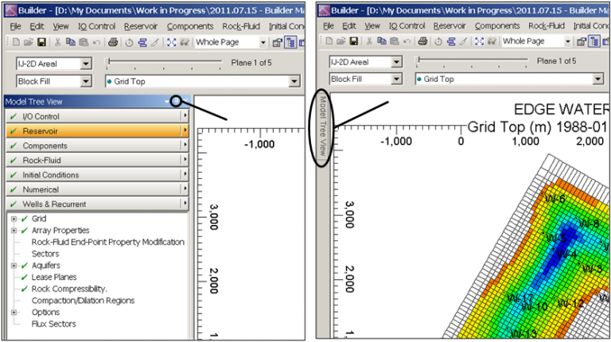Expand the Array Properties tree node

pyautogui.click(x=14, y=231)
